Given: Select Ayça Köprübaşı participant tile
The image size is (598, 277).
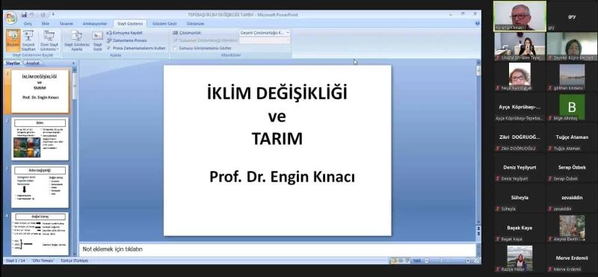Looking at the screenshot, I should 520,108.
